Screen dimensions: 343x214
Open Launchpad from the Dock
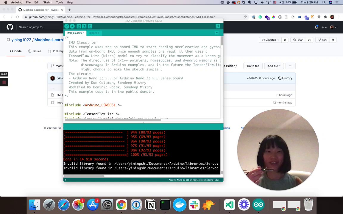49,204
